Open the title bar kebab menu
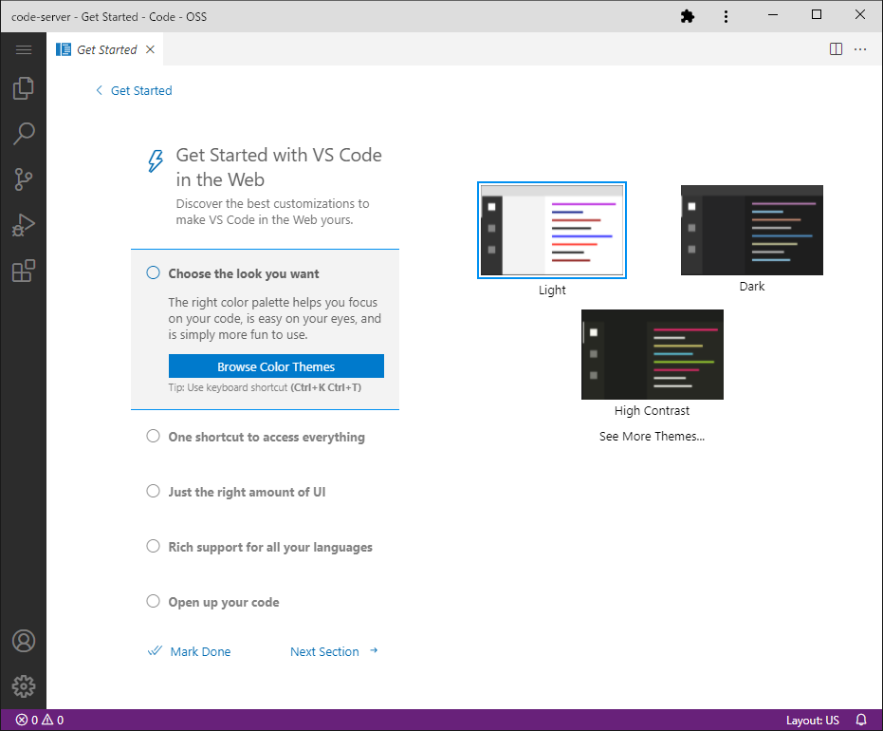 point(726,16)
